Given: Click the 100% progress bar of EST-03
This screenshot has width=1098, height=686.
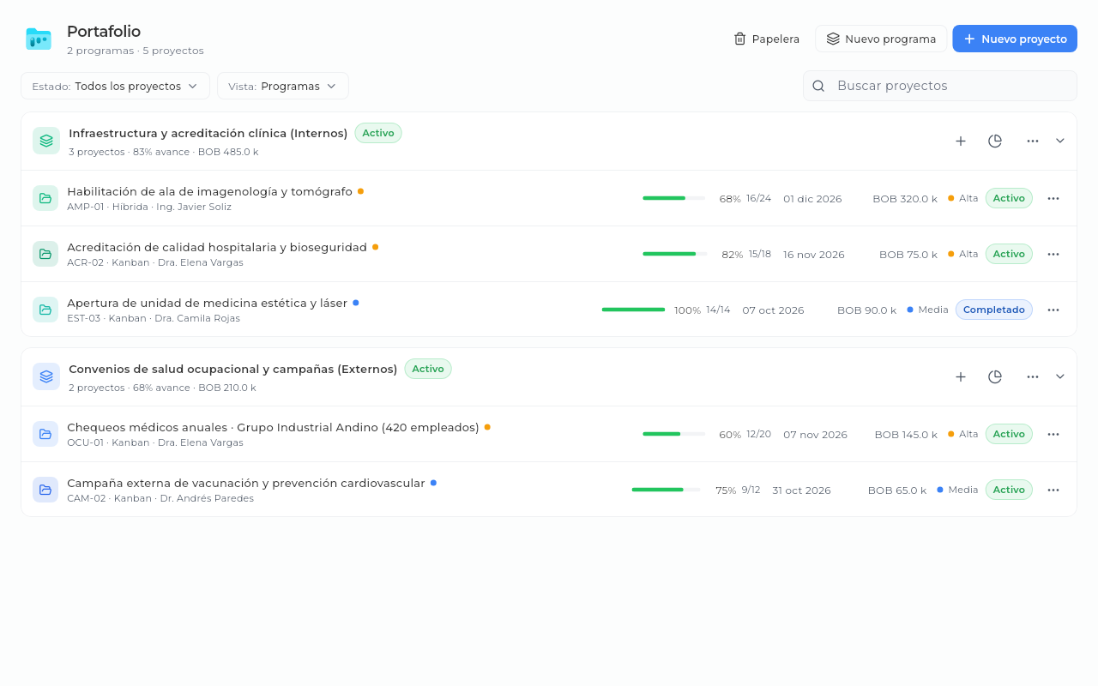Looking at the screenshot, I should [633, 310].
